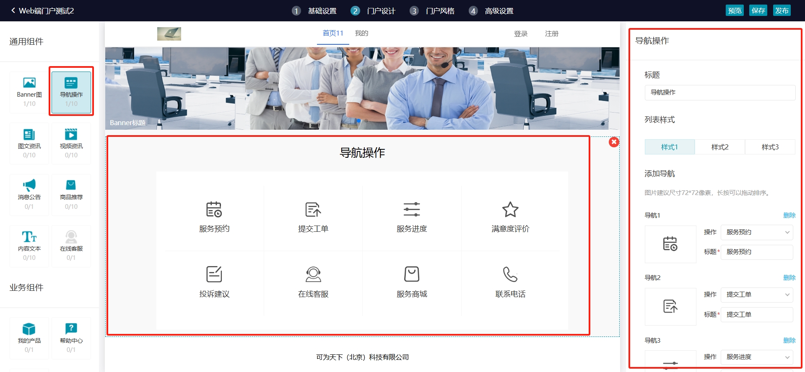This screenshot has height=372, width=805.
Task: Click the 预览 button
Action: tap(735, 10)
